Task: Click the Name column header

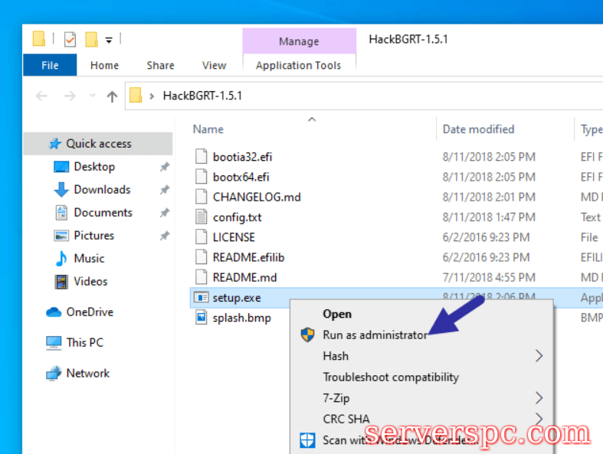Action: 208,129
